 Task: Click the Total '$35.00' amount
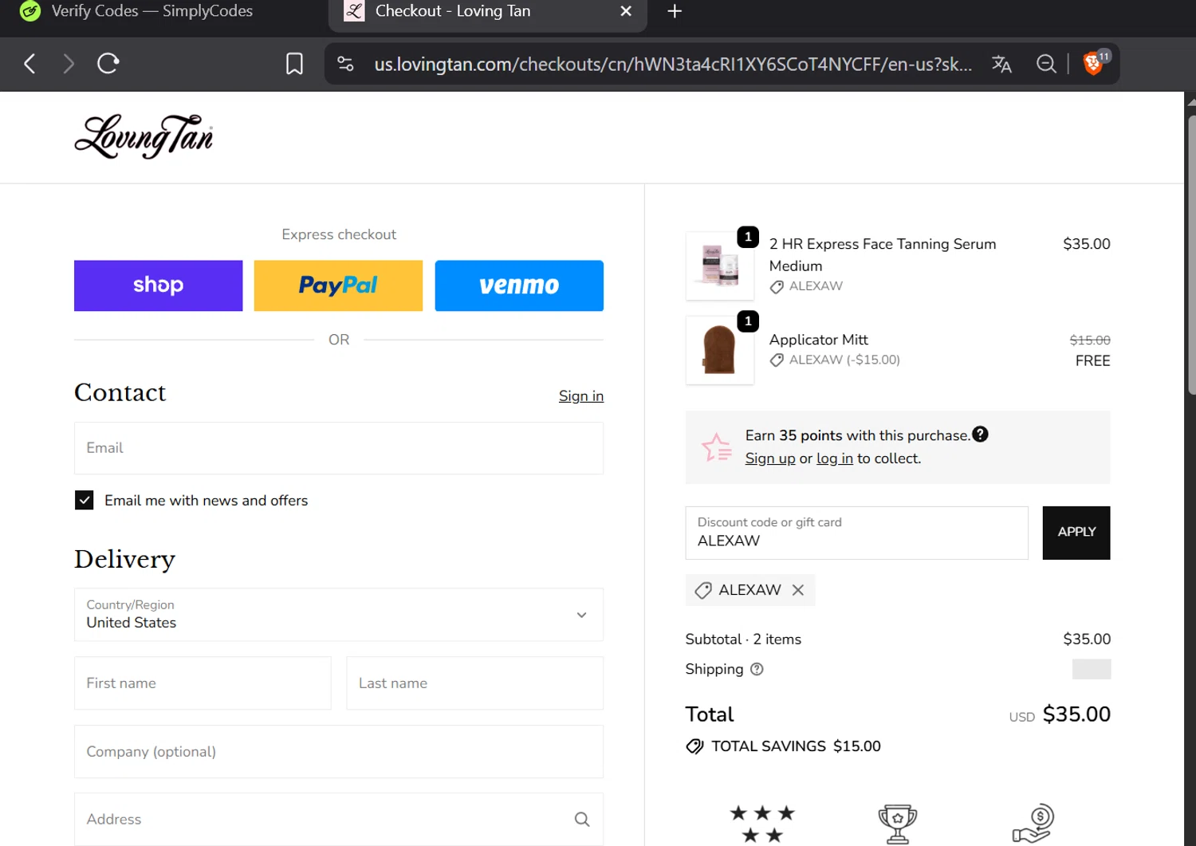[x=1076, y=714]
